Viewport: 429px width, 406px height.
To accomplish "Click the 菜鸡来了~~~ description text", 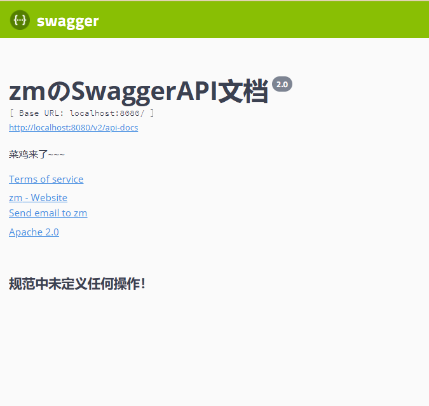I will pos(37,155).
